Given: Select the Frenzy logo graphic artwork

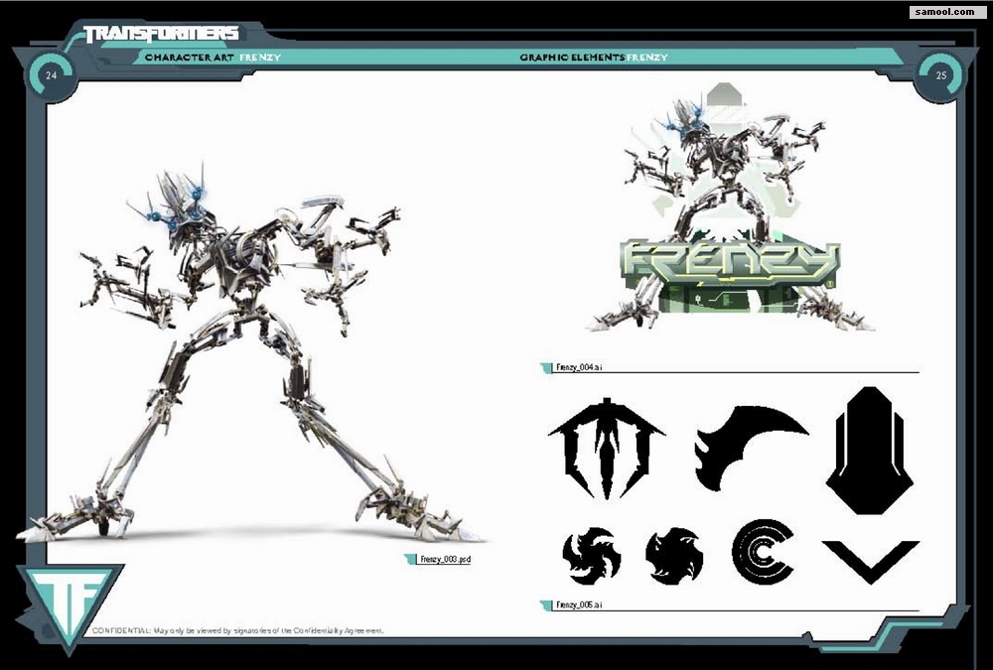Looking at the screenshot, I should pyautogui.click(x=730, y=207).
